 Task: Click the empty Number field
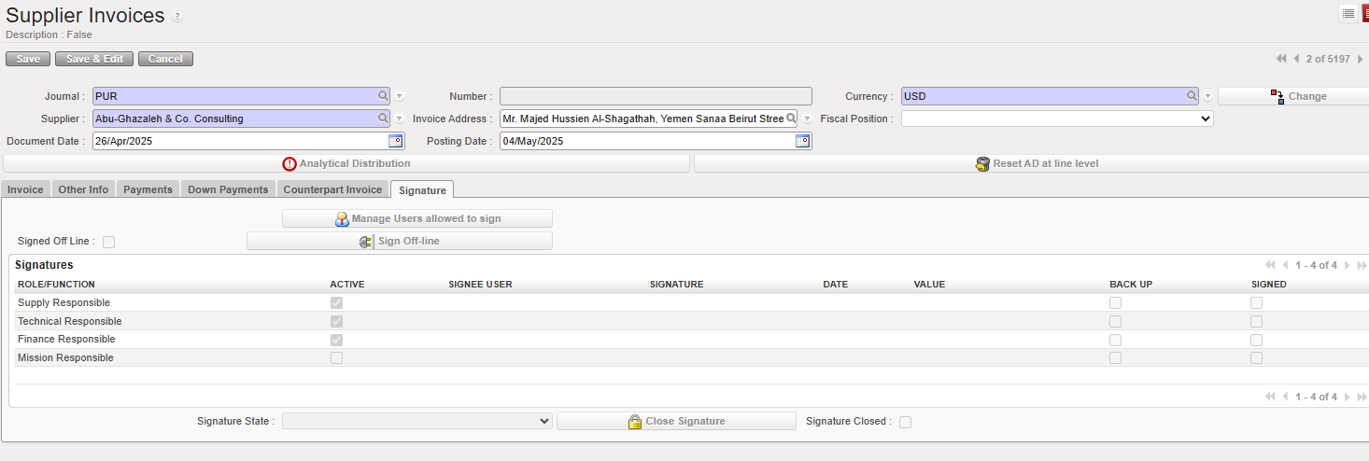pos(656,96)
